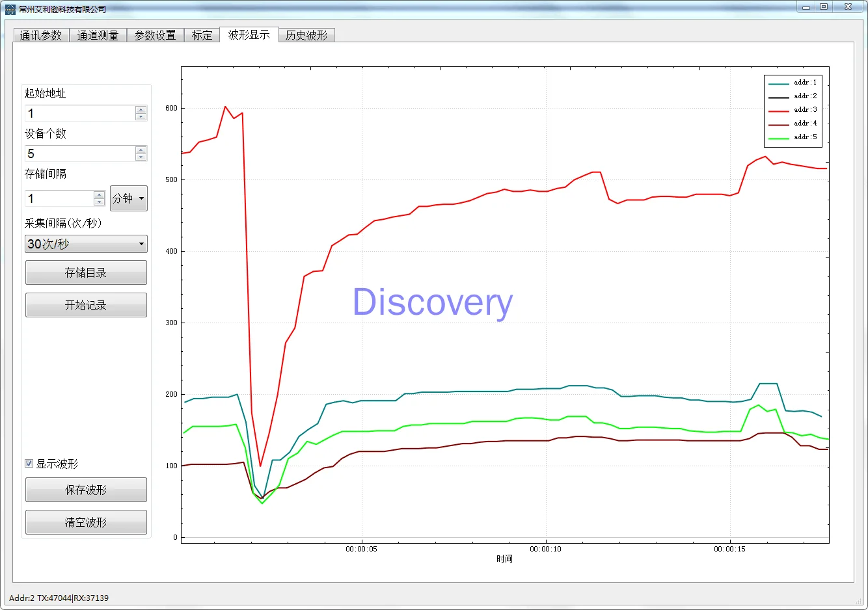
Task: Click the window title 常州艾利逊科技有限公司
Action: pos(62,9)
